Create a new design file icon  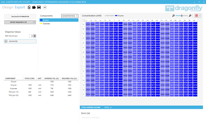click(x=29, y=7)
